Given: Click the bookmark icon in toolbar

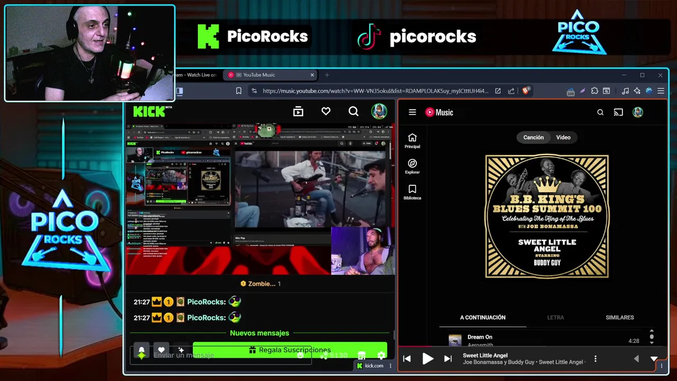Looking at the screenshot, I should 239,91.
